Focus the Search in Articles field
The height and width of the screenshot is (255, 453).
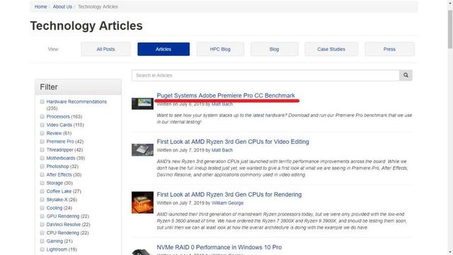point(265,75)
